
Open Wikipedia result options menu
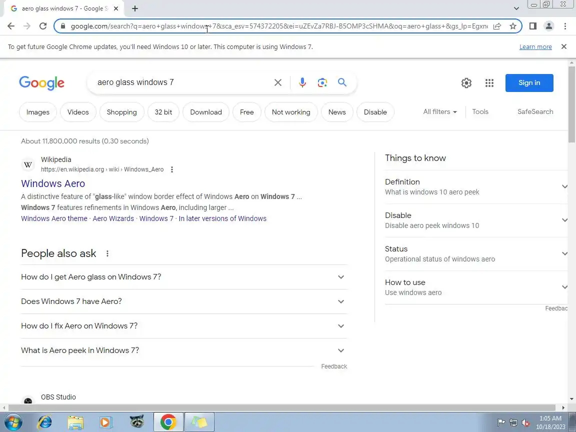(172, 169)
